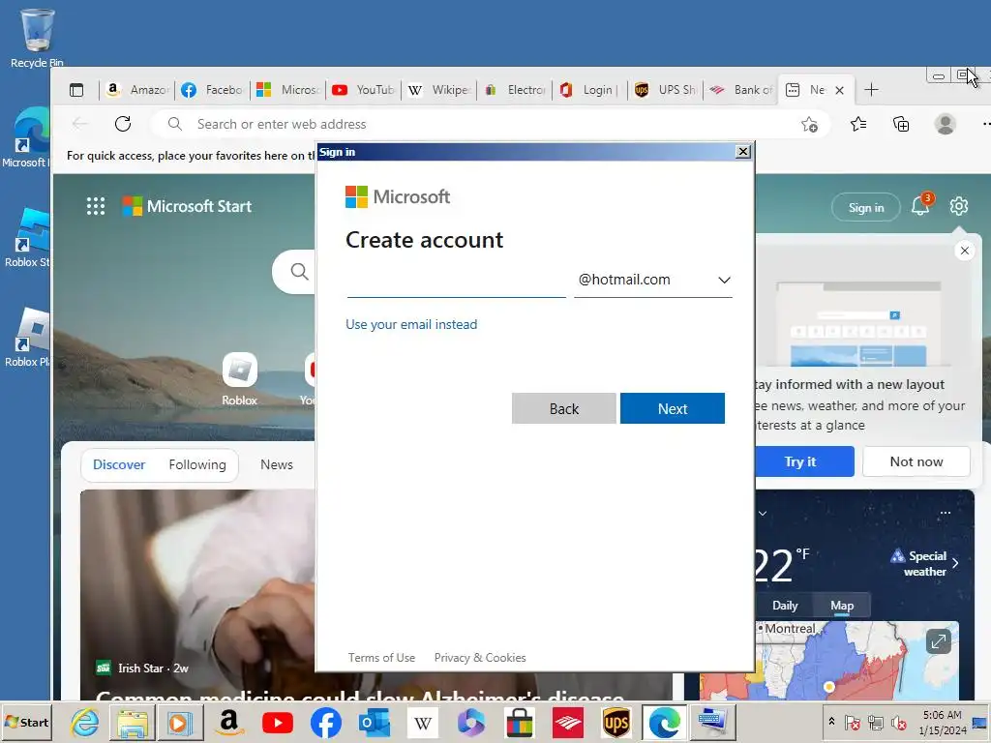Viewport: 991px width, 743px height.
Task: Close the current New tab
Action: 839,90
